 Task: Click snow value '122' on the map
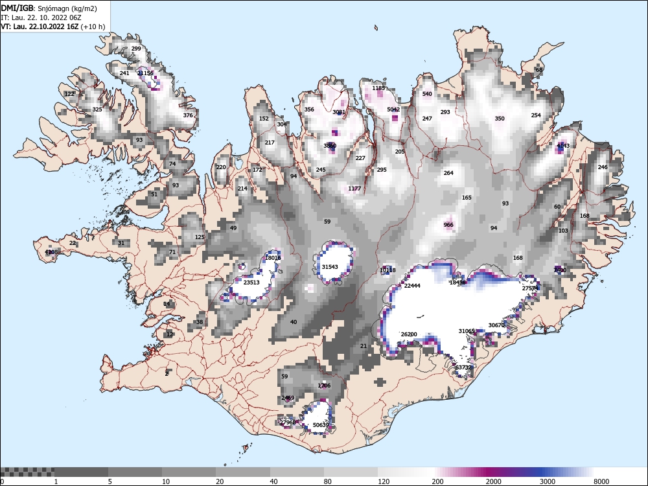click(x=69, y=94)
